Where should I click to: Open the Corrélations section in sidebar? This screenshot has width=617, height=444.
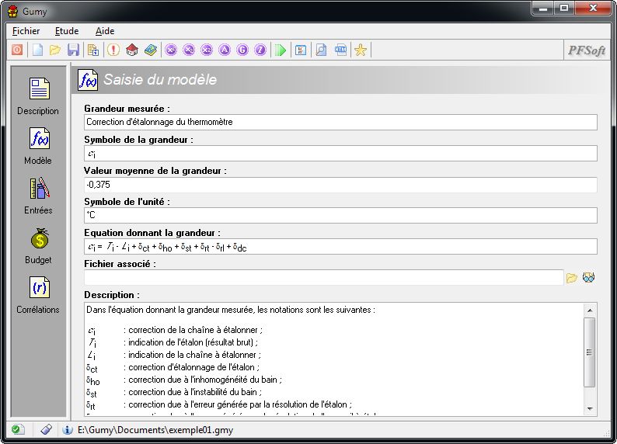pos(38,295)
